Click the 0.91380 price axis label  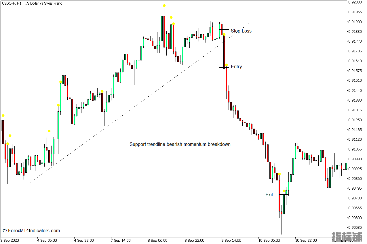point(355,100)
